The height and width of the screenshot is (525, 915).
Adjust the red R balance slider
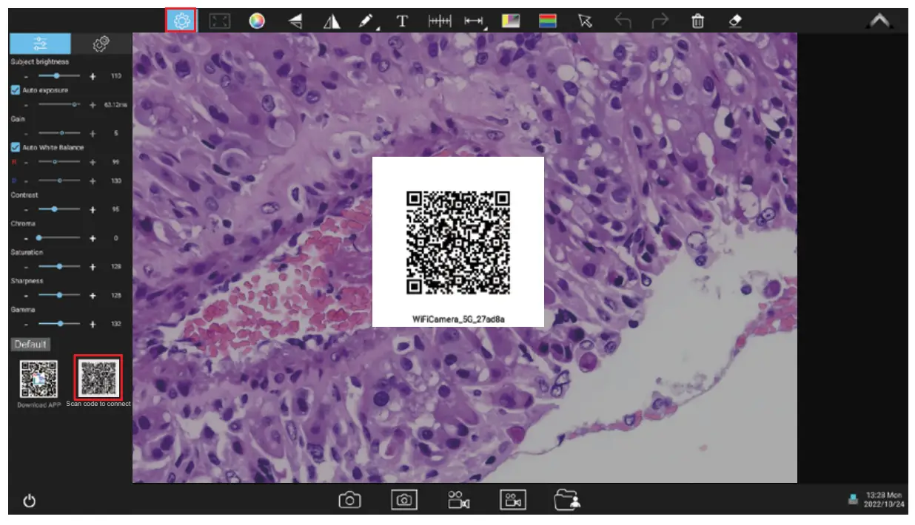[x=59, y=161]
